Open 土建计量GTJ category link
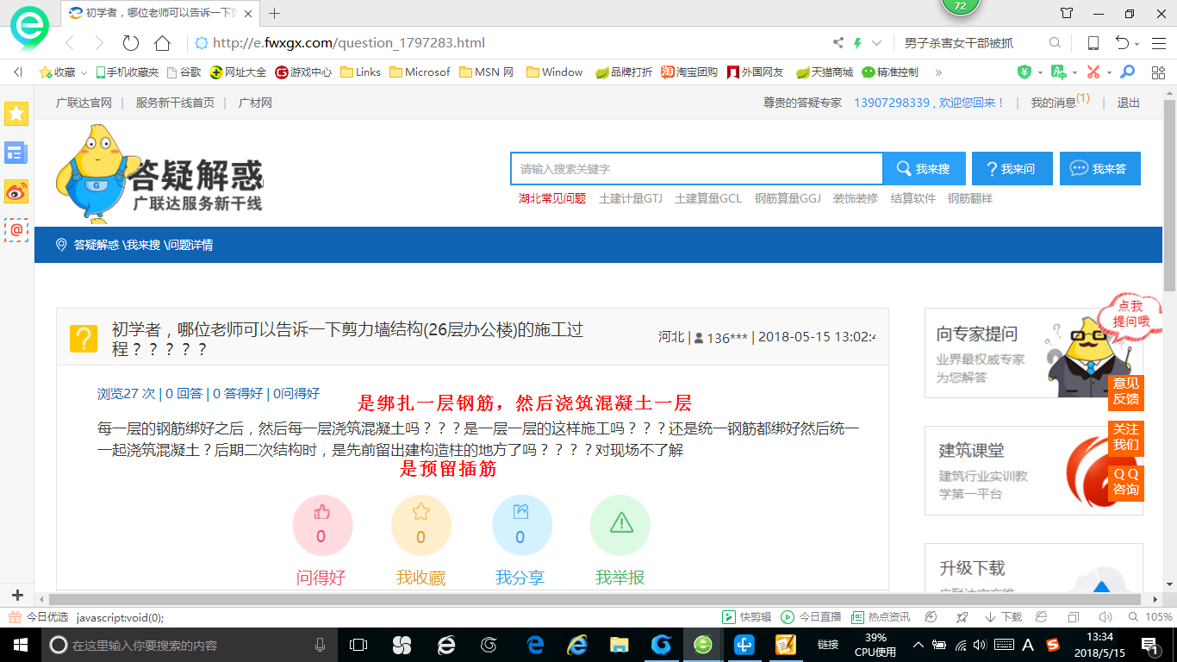 point(631,198)
